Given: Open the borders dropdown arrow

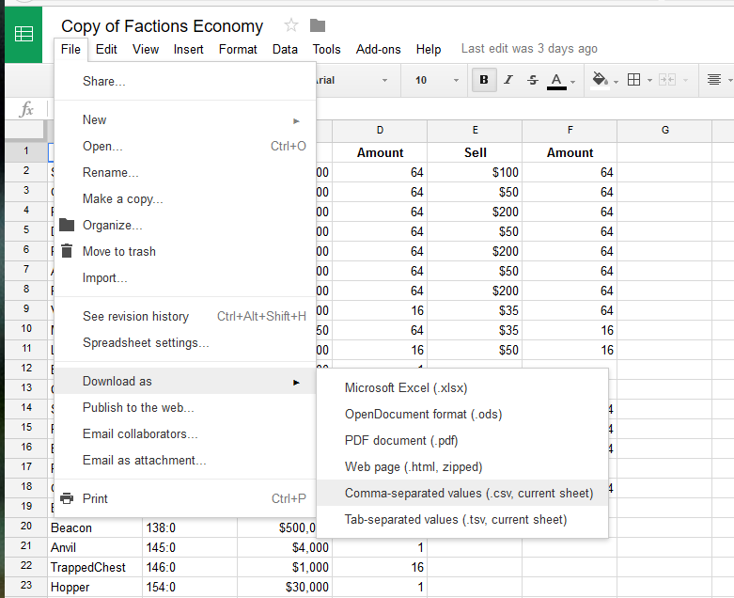Looking at the screenshot, I should click(x=649, y=81).
